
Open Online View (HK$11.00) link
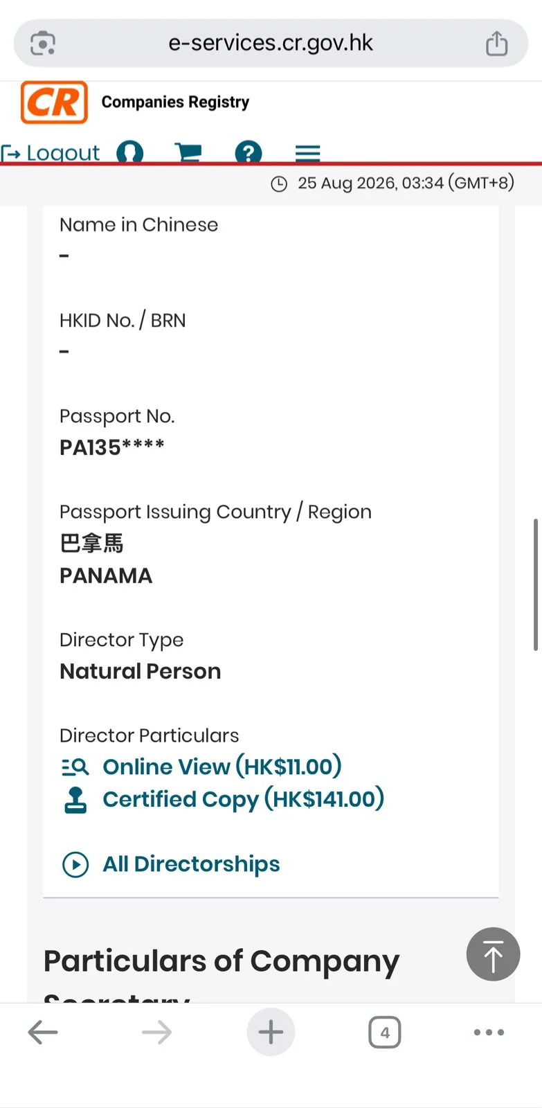[222, 767]
